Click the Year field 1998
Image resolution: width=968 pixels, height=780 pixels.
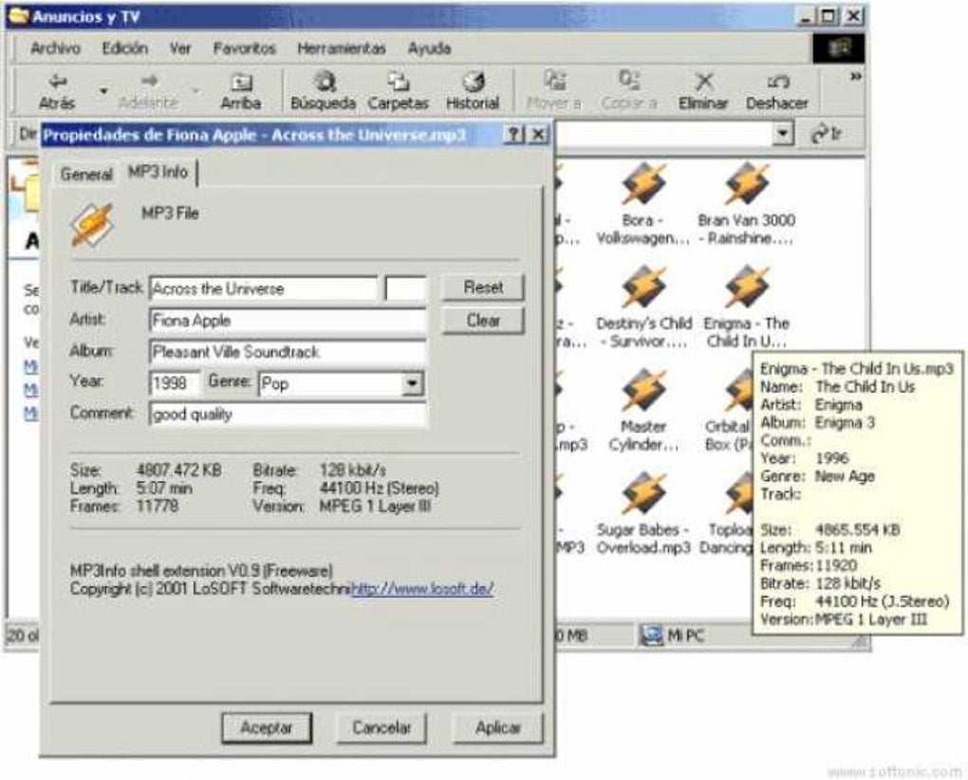point(176,383)
